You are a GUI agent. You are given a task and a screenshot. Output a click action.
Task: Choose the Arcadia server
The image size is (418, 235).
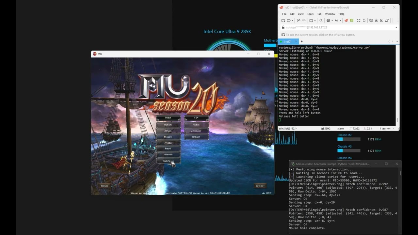168,143
